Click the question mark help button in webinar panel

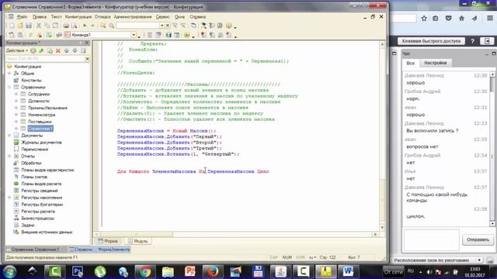pyautogui.click(x=472, y=41)
